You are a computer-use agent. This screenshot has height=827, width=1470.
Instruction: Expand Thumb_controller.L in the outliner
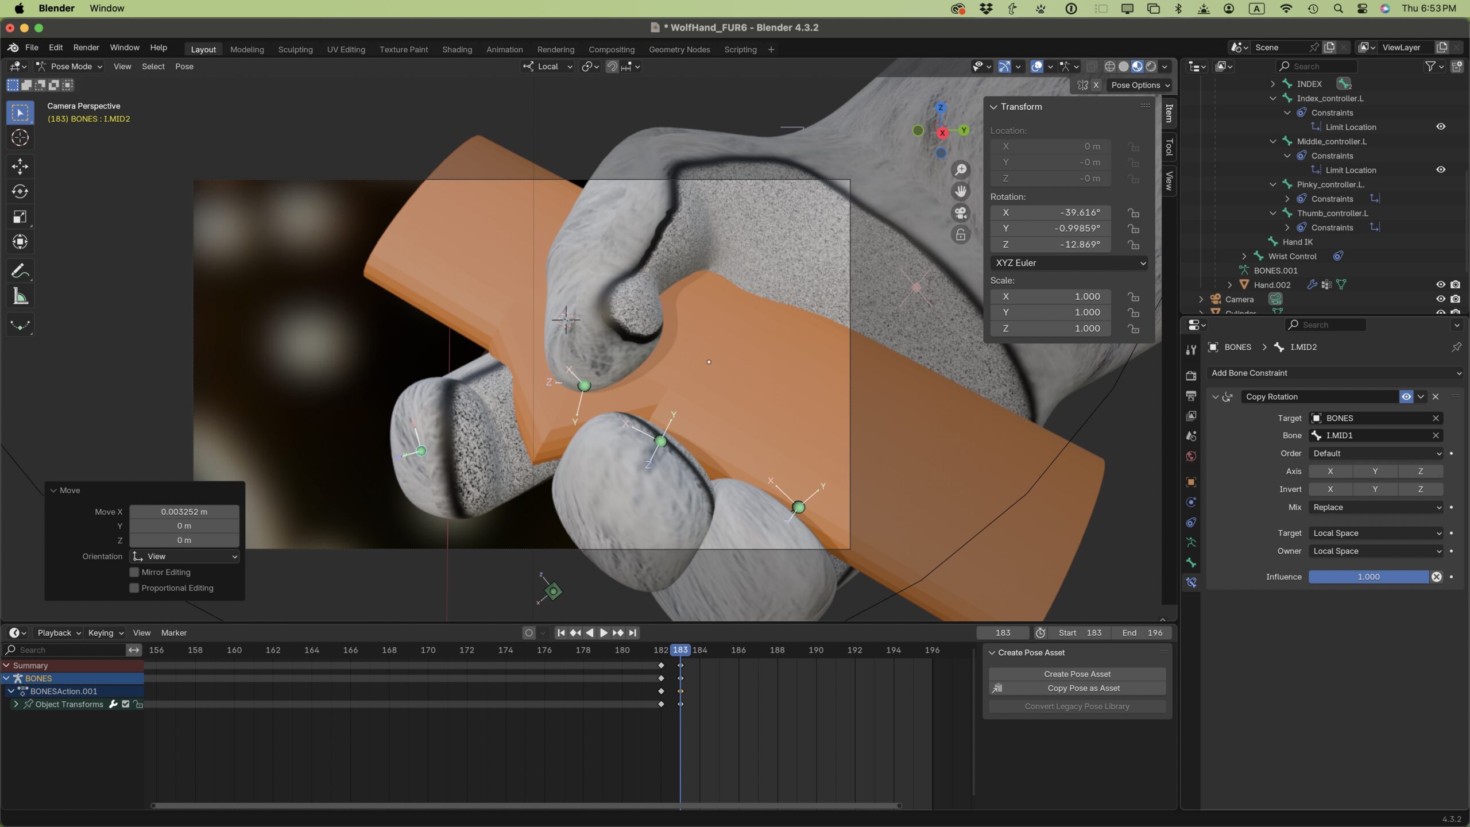pyautogui.click(x=1272, y=213)
